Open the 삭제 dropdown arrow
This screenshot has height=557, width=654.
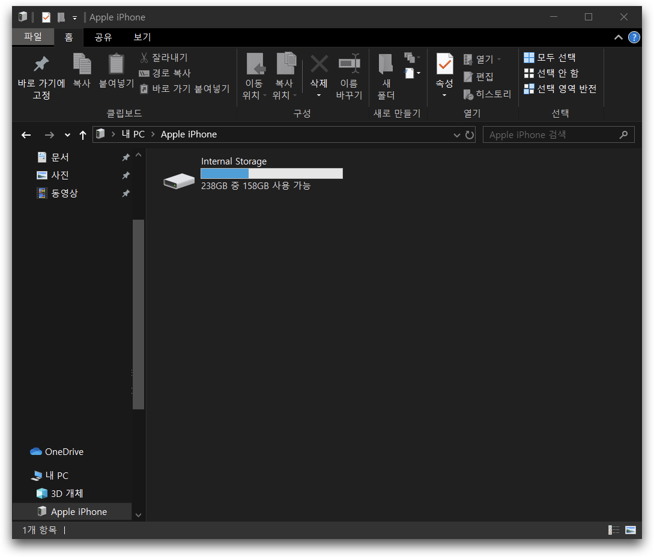coord(319,95)
